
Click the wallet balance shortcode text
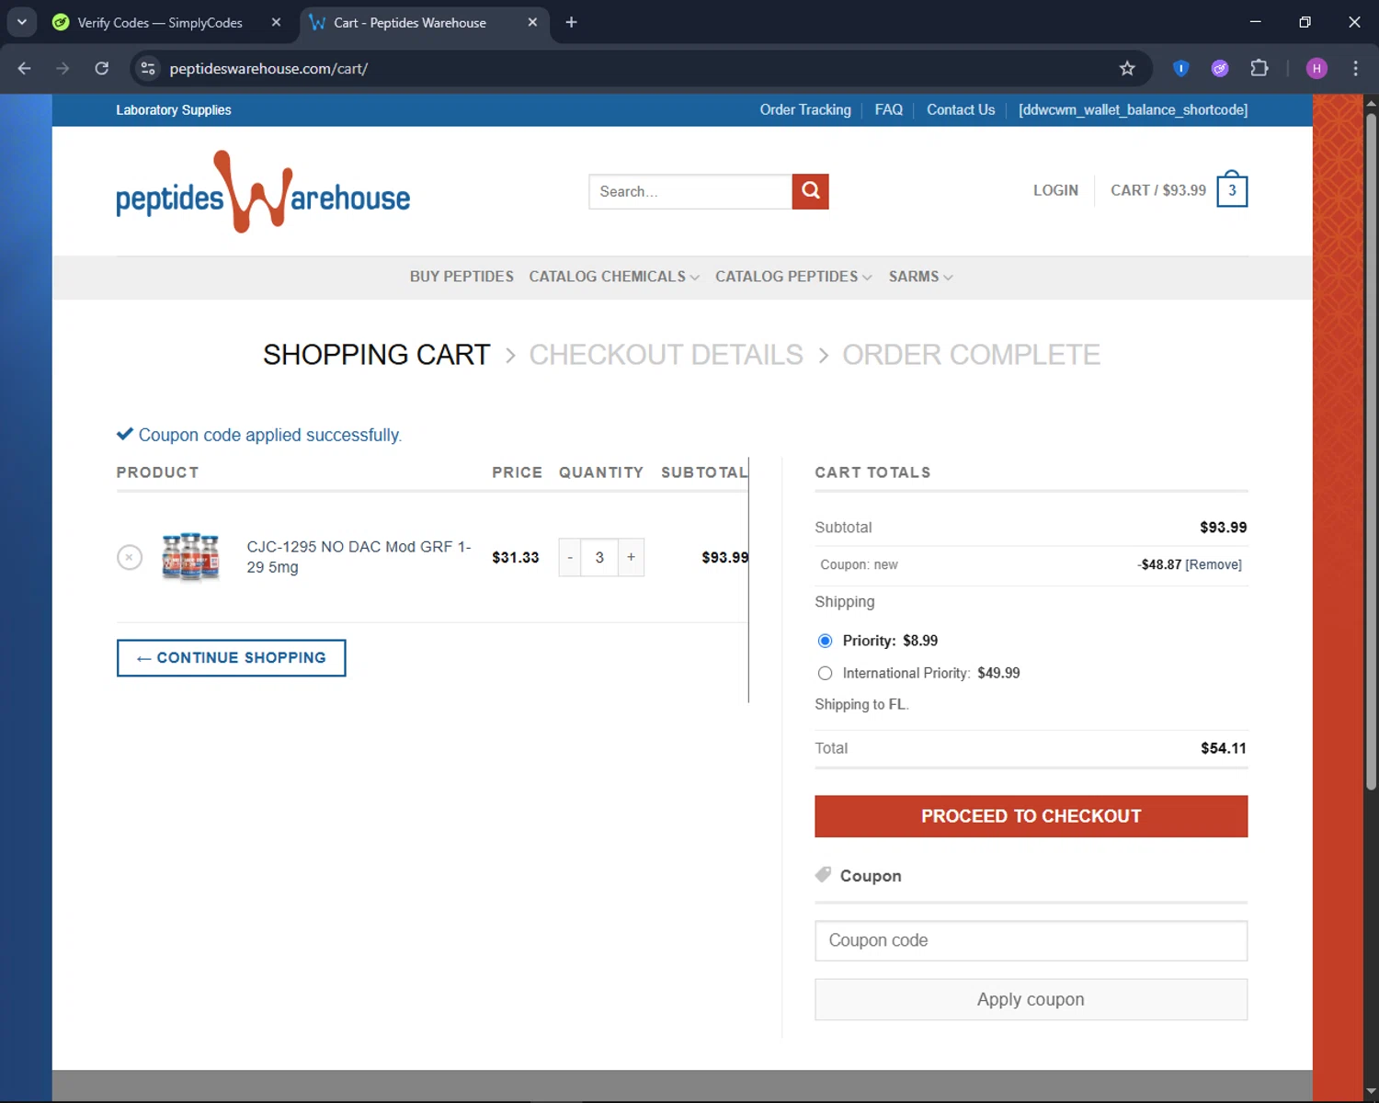(1133, 109)
